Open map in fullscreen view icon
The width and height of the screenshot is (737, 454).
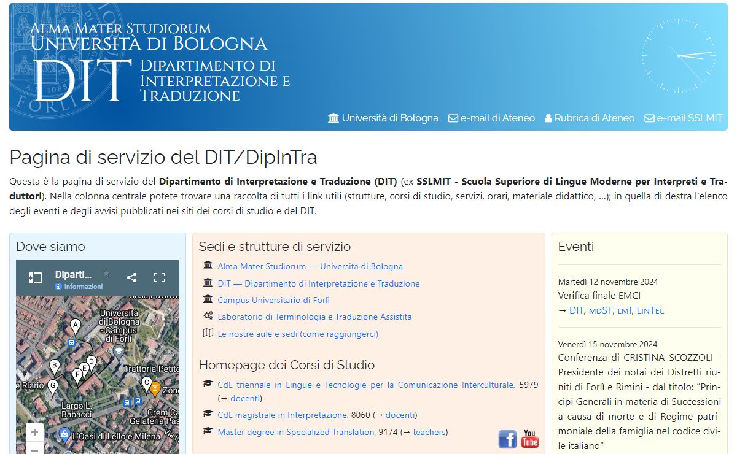point(159,277)
